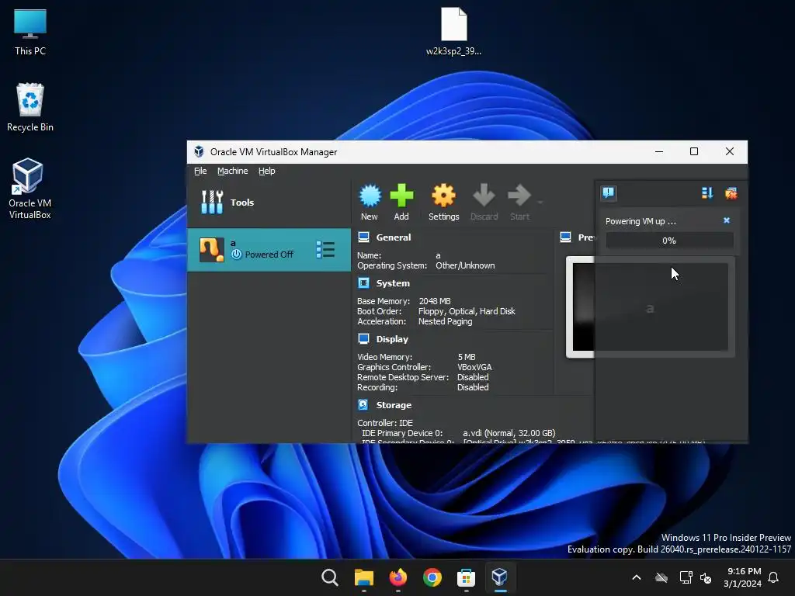Open This PC desktop icon
This screenshot has height=596, width=795.
click(x=30, y=33)
